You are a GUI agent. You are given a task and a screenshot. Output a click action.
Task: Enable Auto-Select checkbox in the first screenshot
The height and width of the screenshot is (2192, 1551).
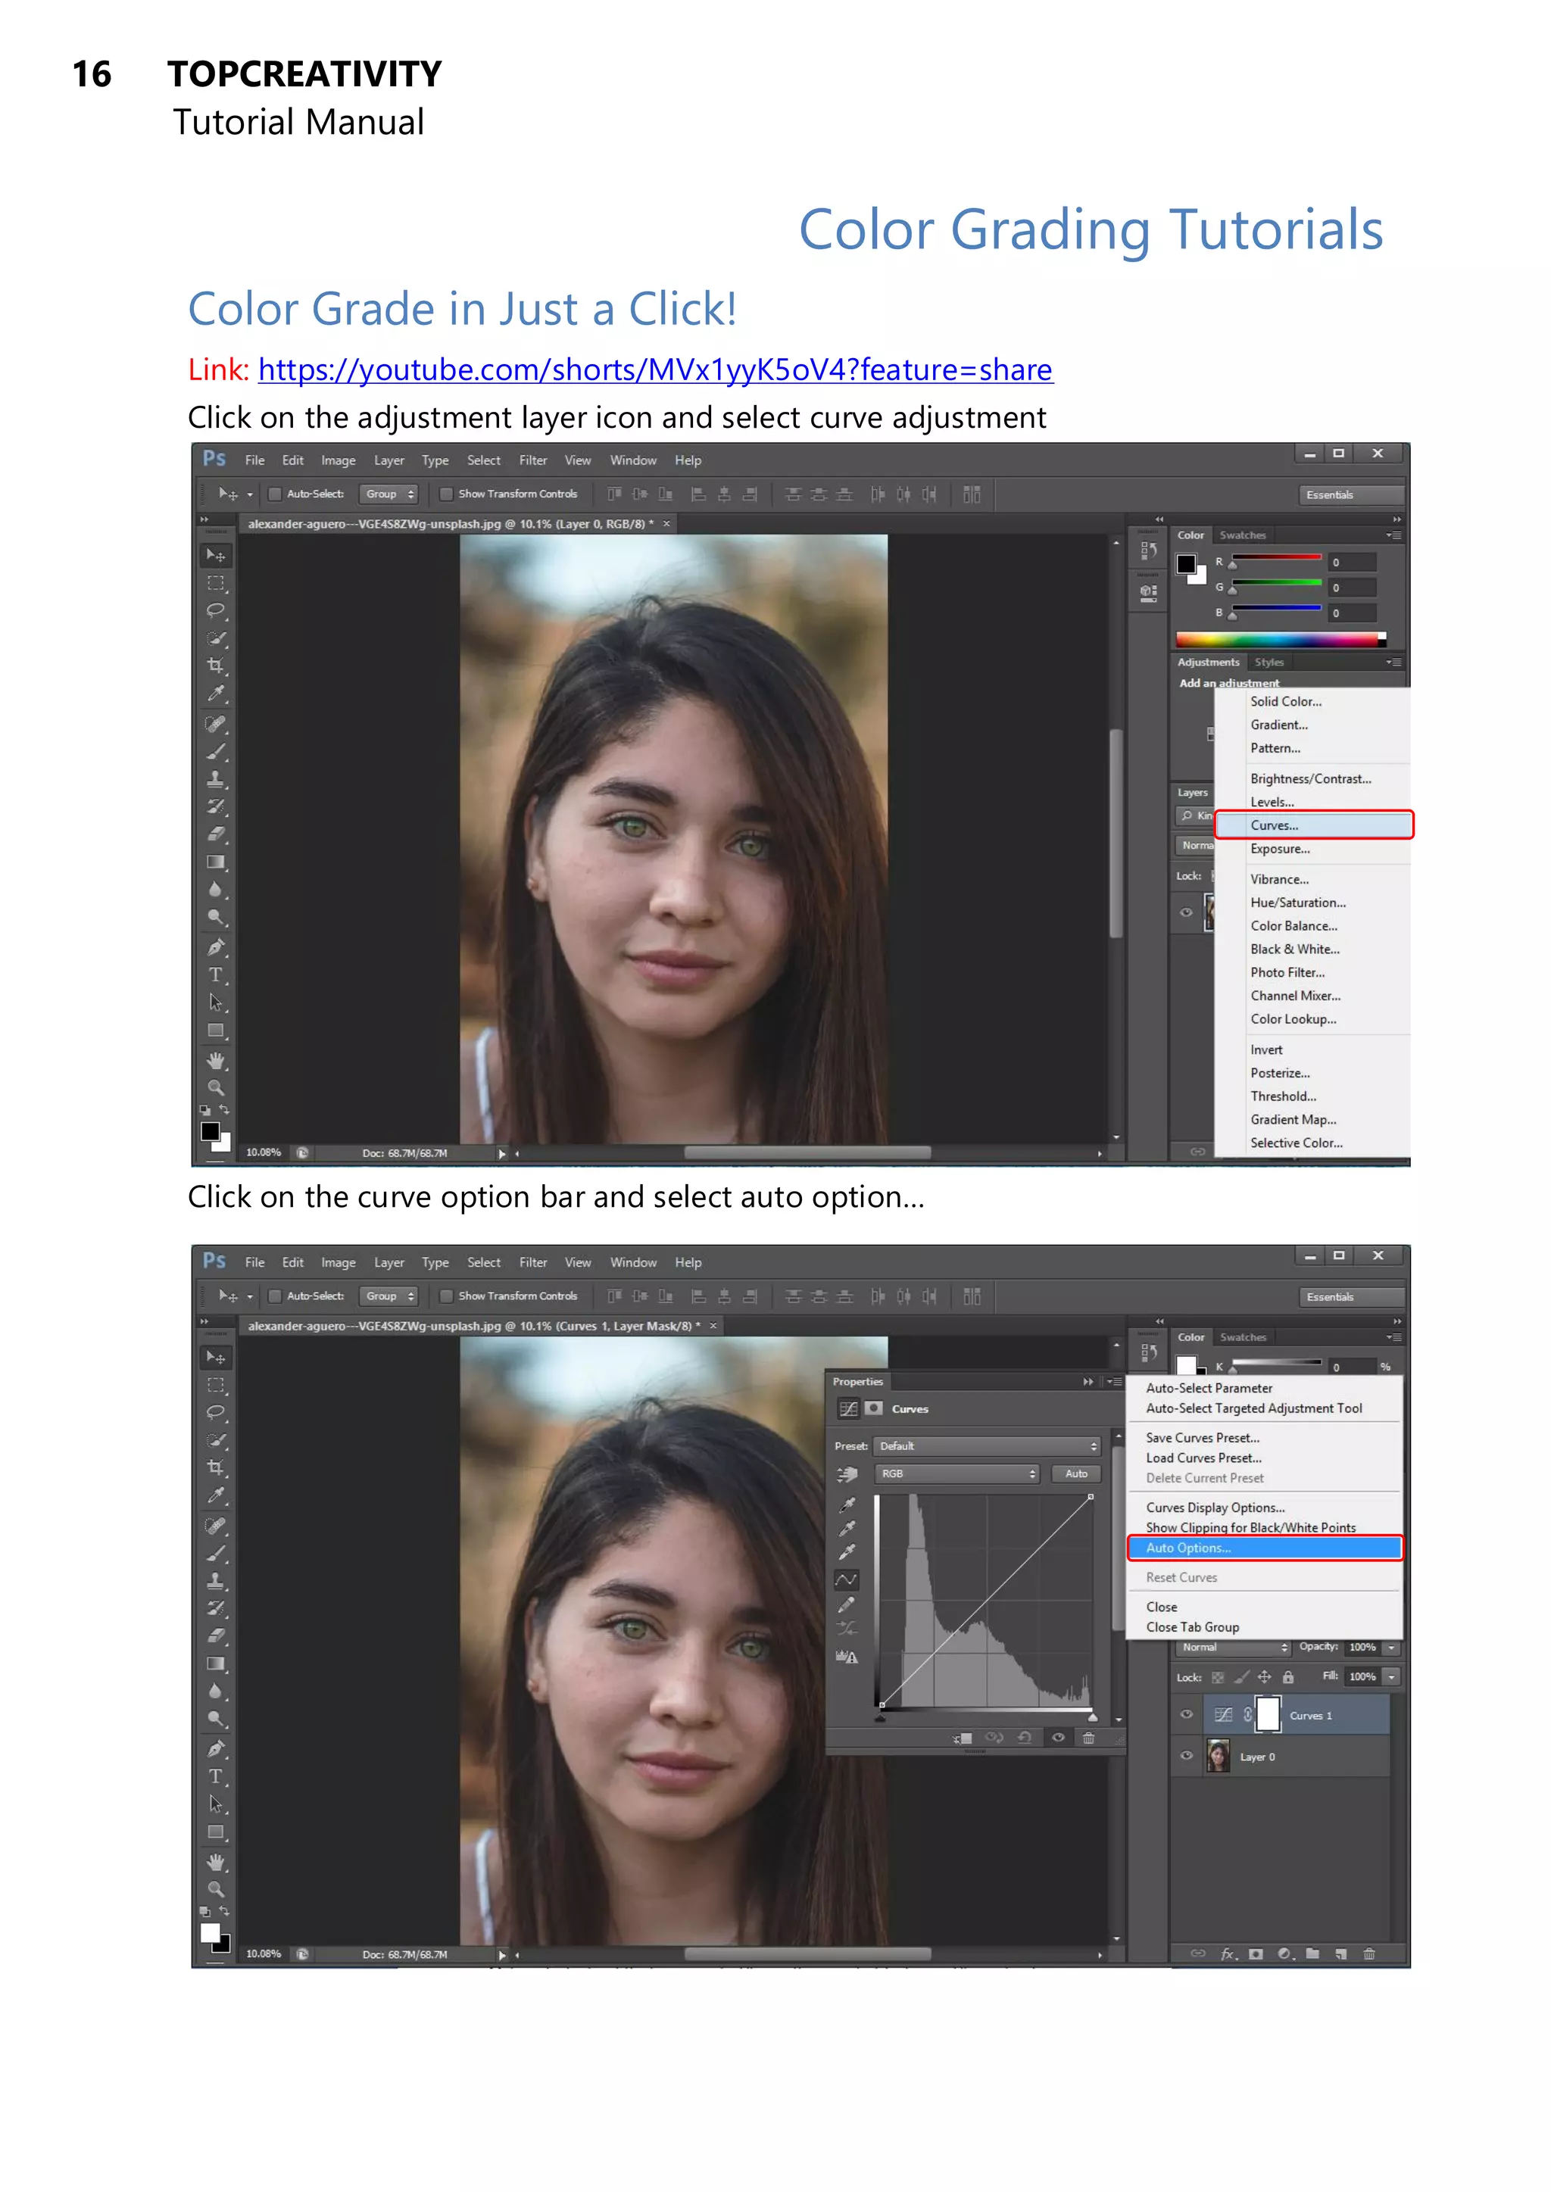(275, 494)
